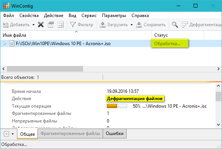Click the Фильтр funnel icon
This screenshot has width=222, height=149.
click(73, 25)
